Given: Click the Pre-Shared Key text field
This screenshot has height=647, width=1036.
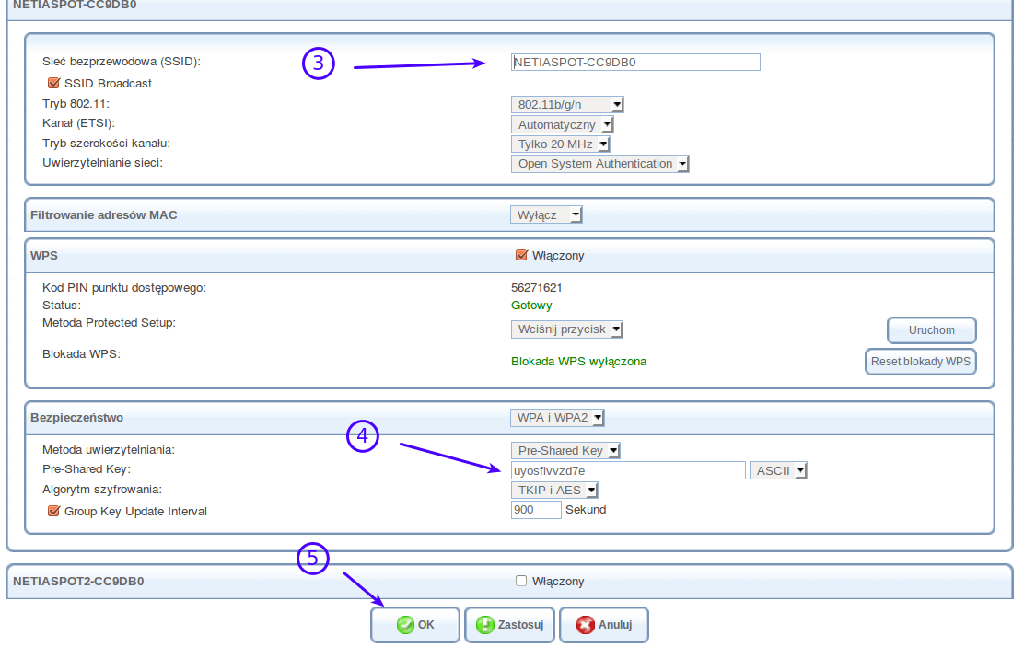Looking at the screenshot, I should click(x=627, y=471).
